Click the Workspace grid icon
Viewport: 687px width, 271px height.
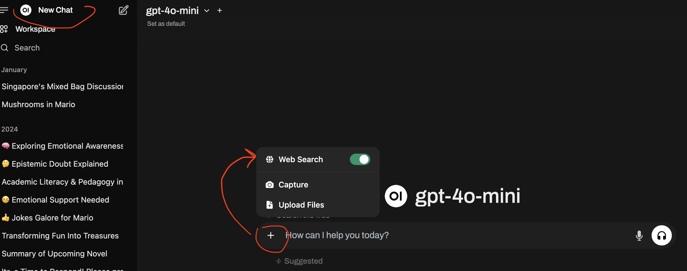(4, 29)
